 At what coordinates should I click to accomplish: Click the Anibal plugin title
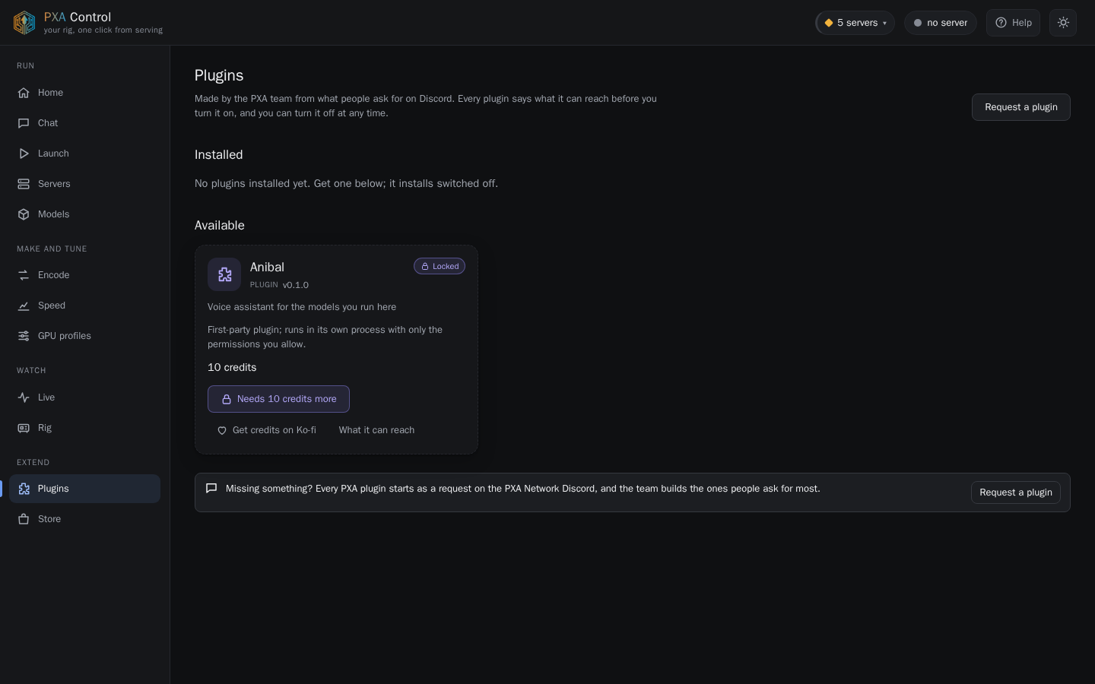pyautogui.click(x=267, y=267)
